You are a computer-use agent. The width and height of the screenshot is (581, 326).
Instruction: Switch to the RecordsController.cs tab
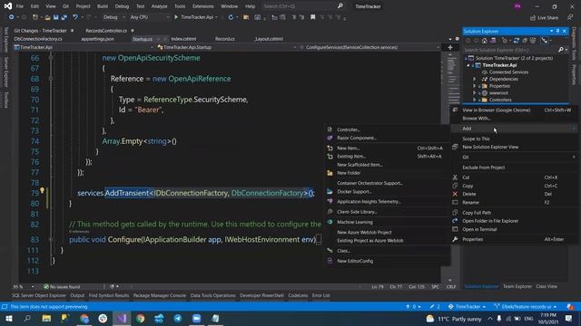106,31
